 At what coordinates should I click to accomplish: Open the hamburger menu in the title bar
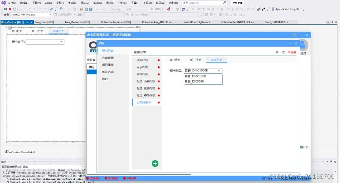click(294, 35)
